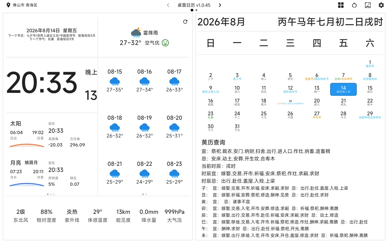The image size is (388, 243).
Task: Open the four-square grid layout icon
Action: click(x=341, y=5)
